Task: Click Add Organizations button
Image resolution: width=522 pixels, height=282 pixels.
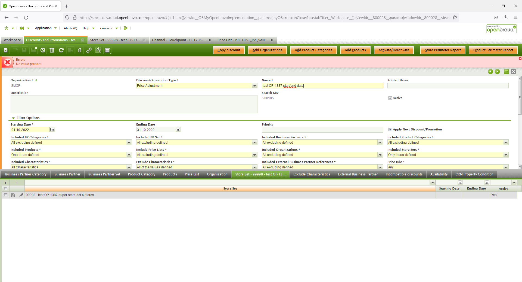Action: (x=267, y=50)
